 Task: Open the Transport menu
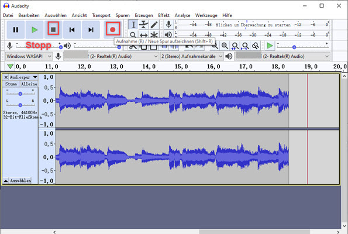pyautogui.click(x=101, y=15)
